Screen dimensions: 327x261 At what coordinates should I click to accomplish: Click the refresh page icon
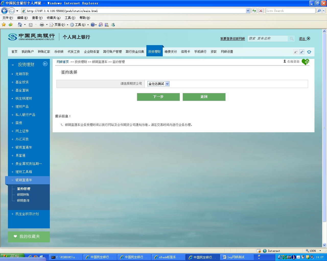tap(254, 11)
